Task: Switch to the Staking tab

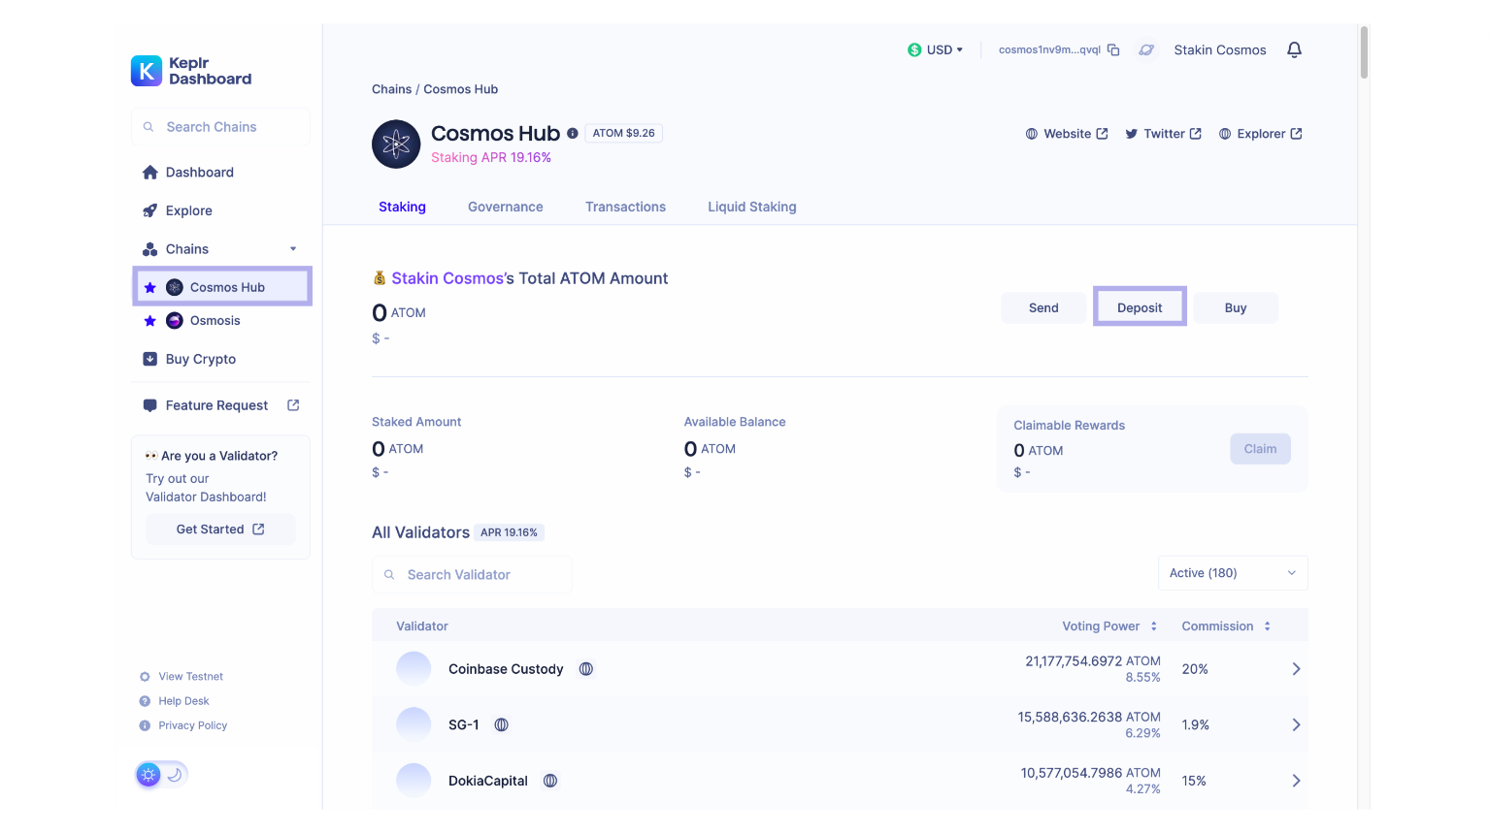Action: (402, 207)
